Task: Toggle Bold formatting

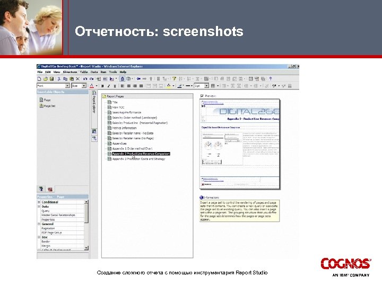Action: [102, 86]
